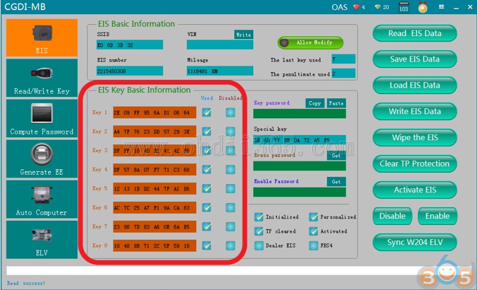Click the Enable button
Image resolution: width=477 pixels, height=290 pixels.
pos(437,216)
